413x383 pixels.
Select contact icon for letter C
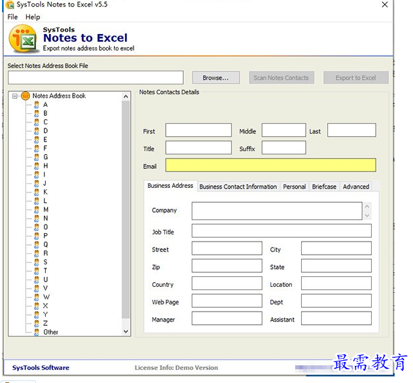coord(37,122)
